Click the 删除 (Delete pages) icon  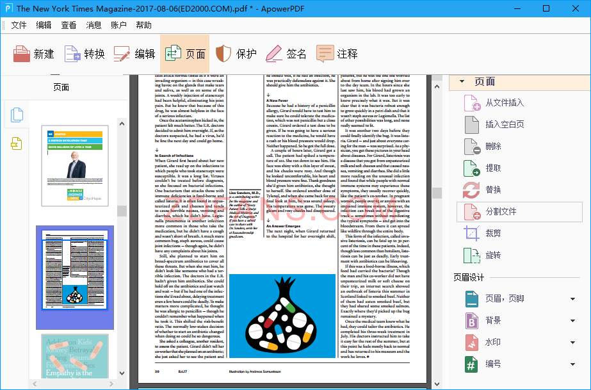coord(472,147)
